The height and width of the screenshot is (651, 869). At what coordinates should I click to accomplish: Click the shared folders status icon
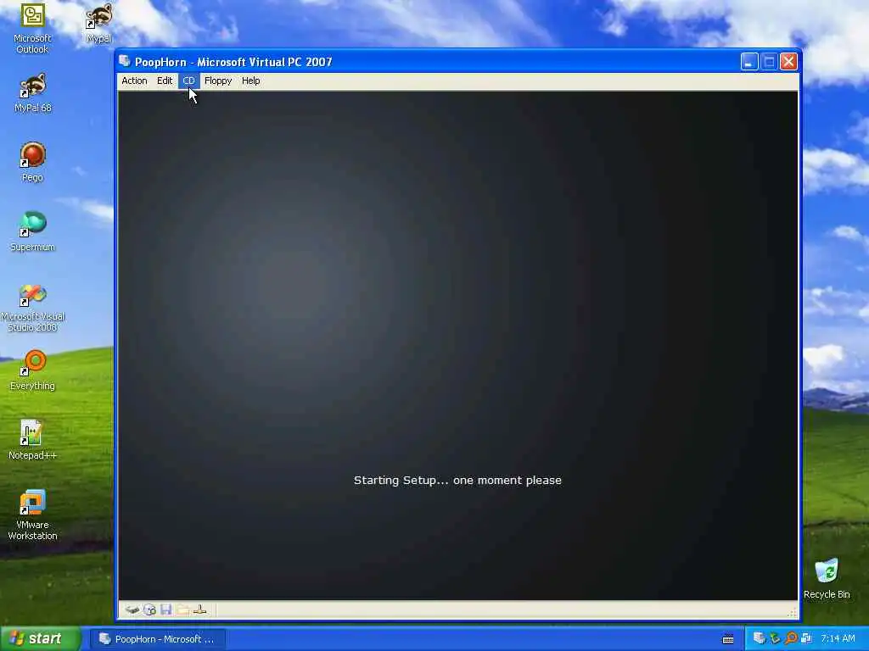[x=183, y=609]
